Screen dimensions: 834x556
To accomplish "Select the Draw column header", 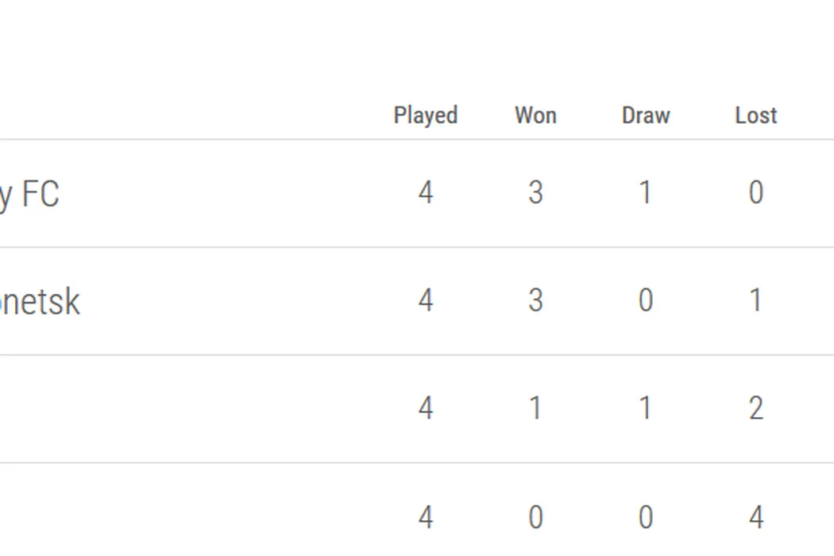I will [646, 115].
